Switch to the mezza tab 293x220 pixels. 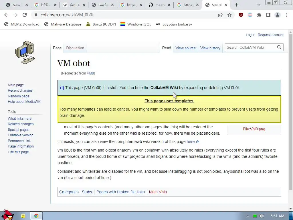(159, 5)
